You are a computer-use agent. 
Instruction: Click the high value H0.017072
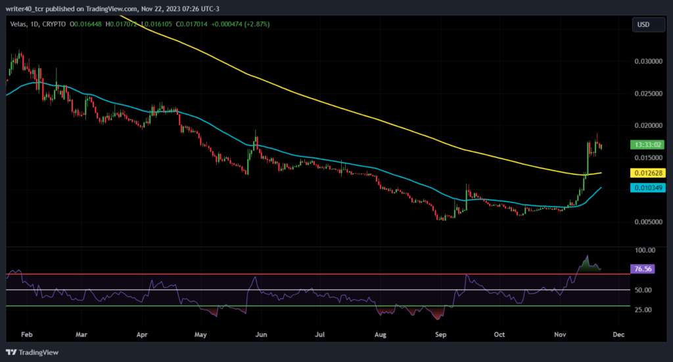click(x=122, y=24)
